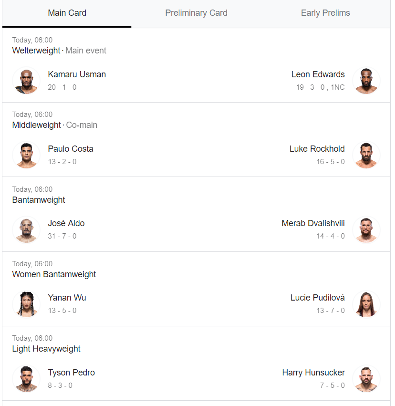Open the Luke Rockhold name link
The image size is (395, 406).
[317, 149]
